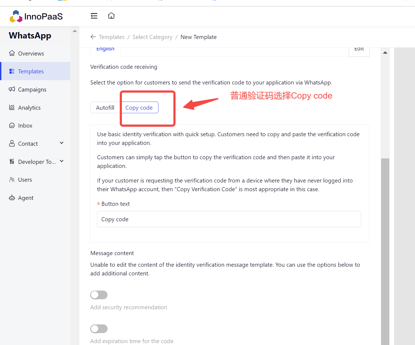Click the Agent robot icon
The image size is (415, 345).
click(x=12, y=198)
